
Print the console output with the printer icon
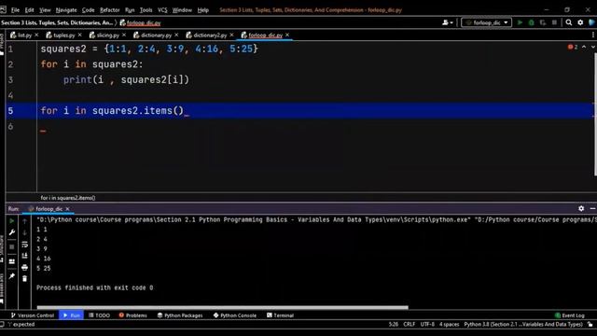click(25, 268)
